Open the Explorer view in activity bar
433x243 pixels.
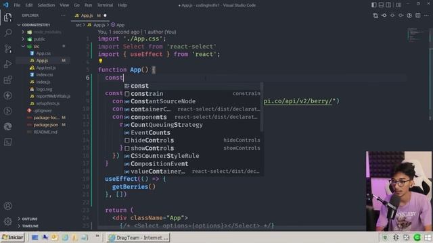coord(7,18)
